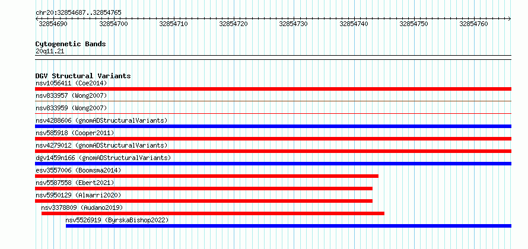Open nsv4288606 (gnomADStructuralVariants) label
Viewport: 528px width, 249px height.
click(101, 120)
